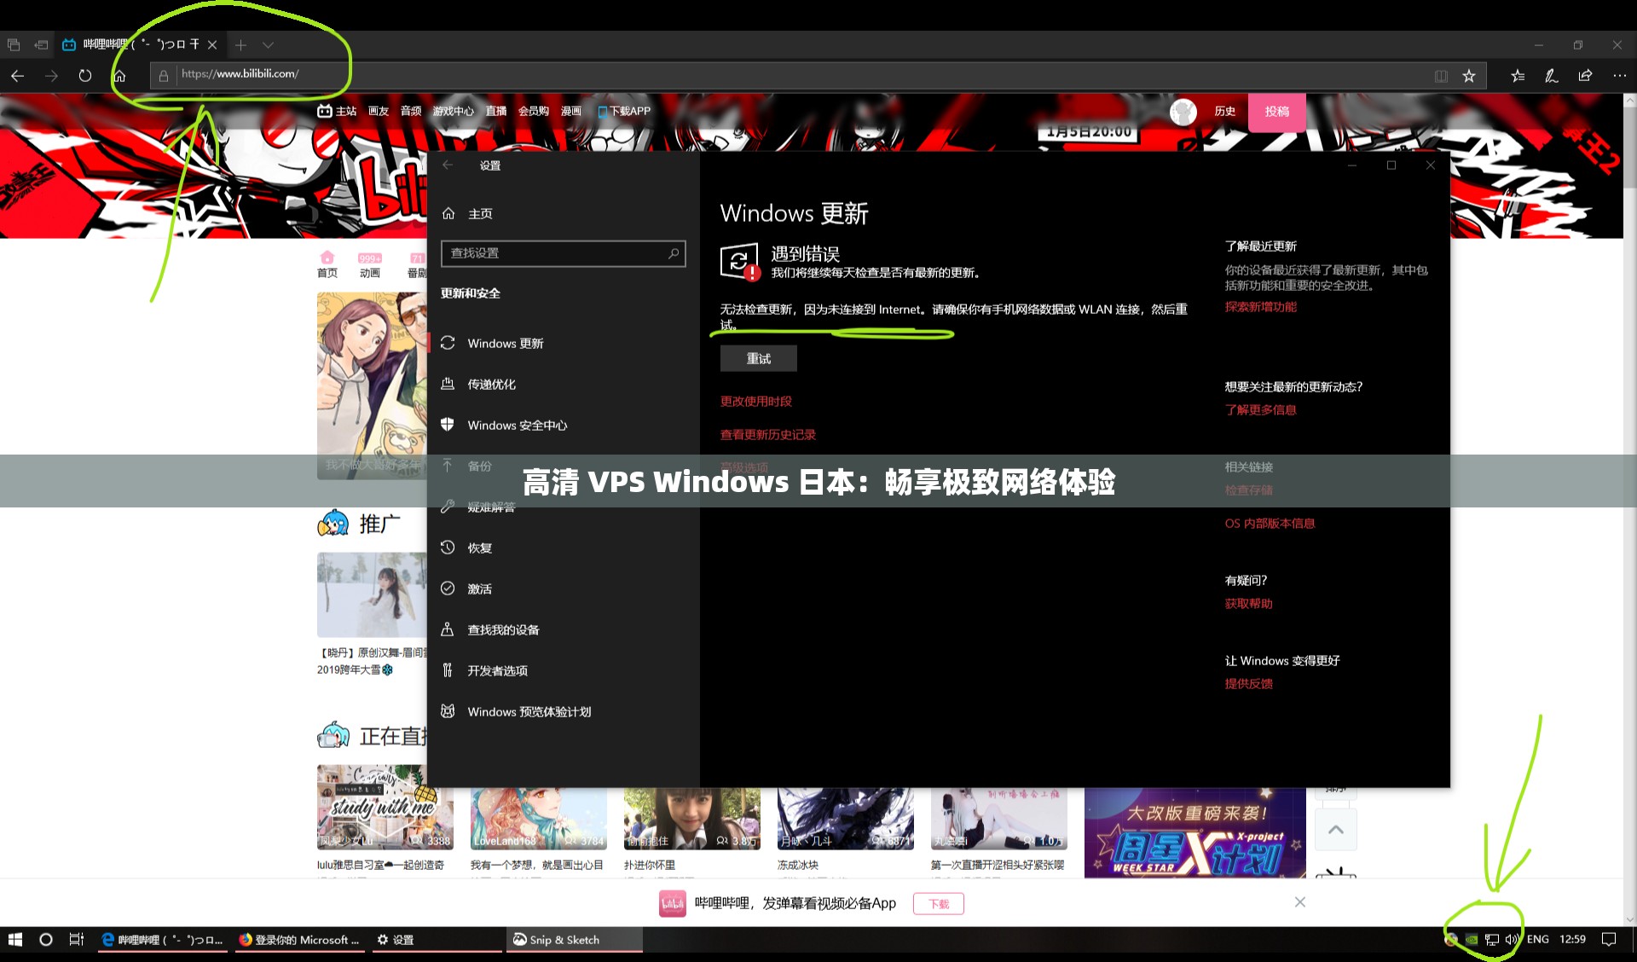Open the tab list dropdown next to the tabs
The width and height of the screenshot is (1637, 962).
tap(269, 44)
